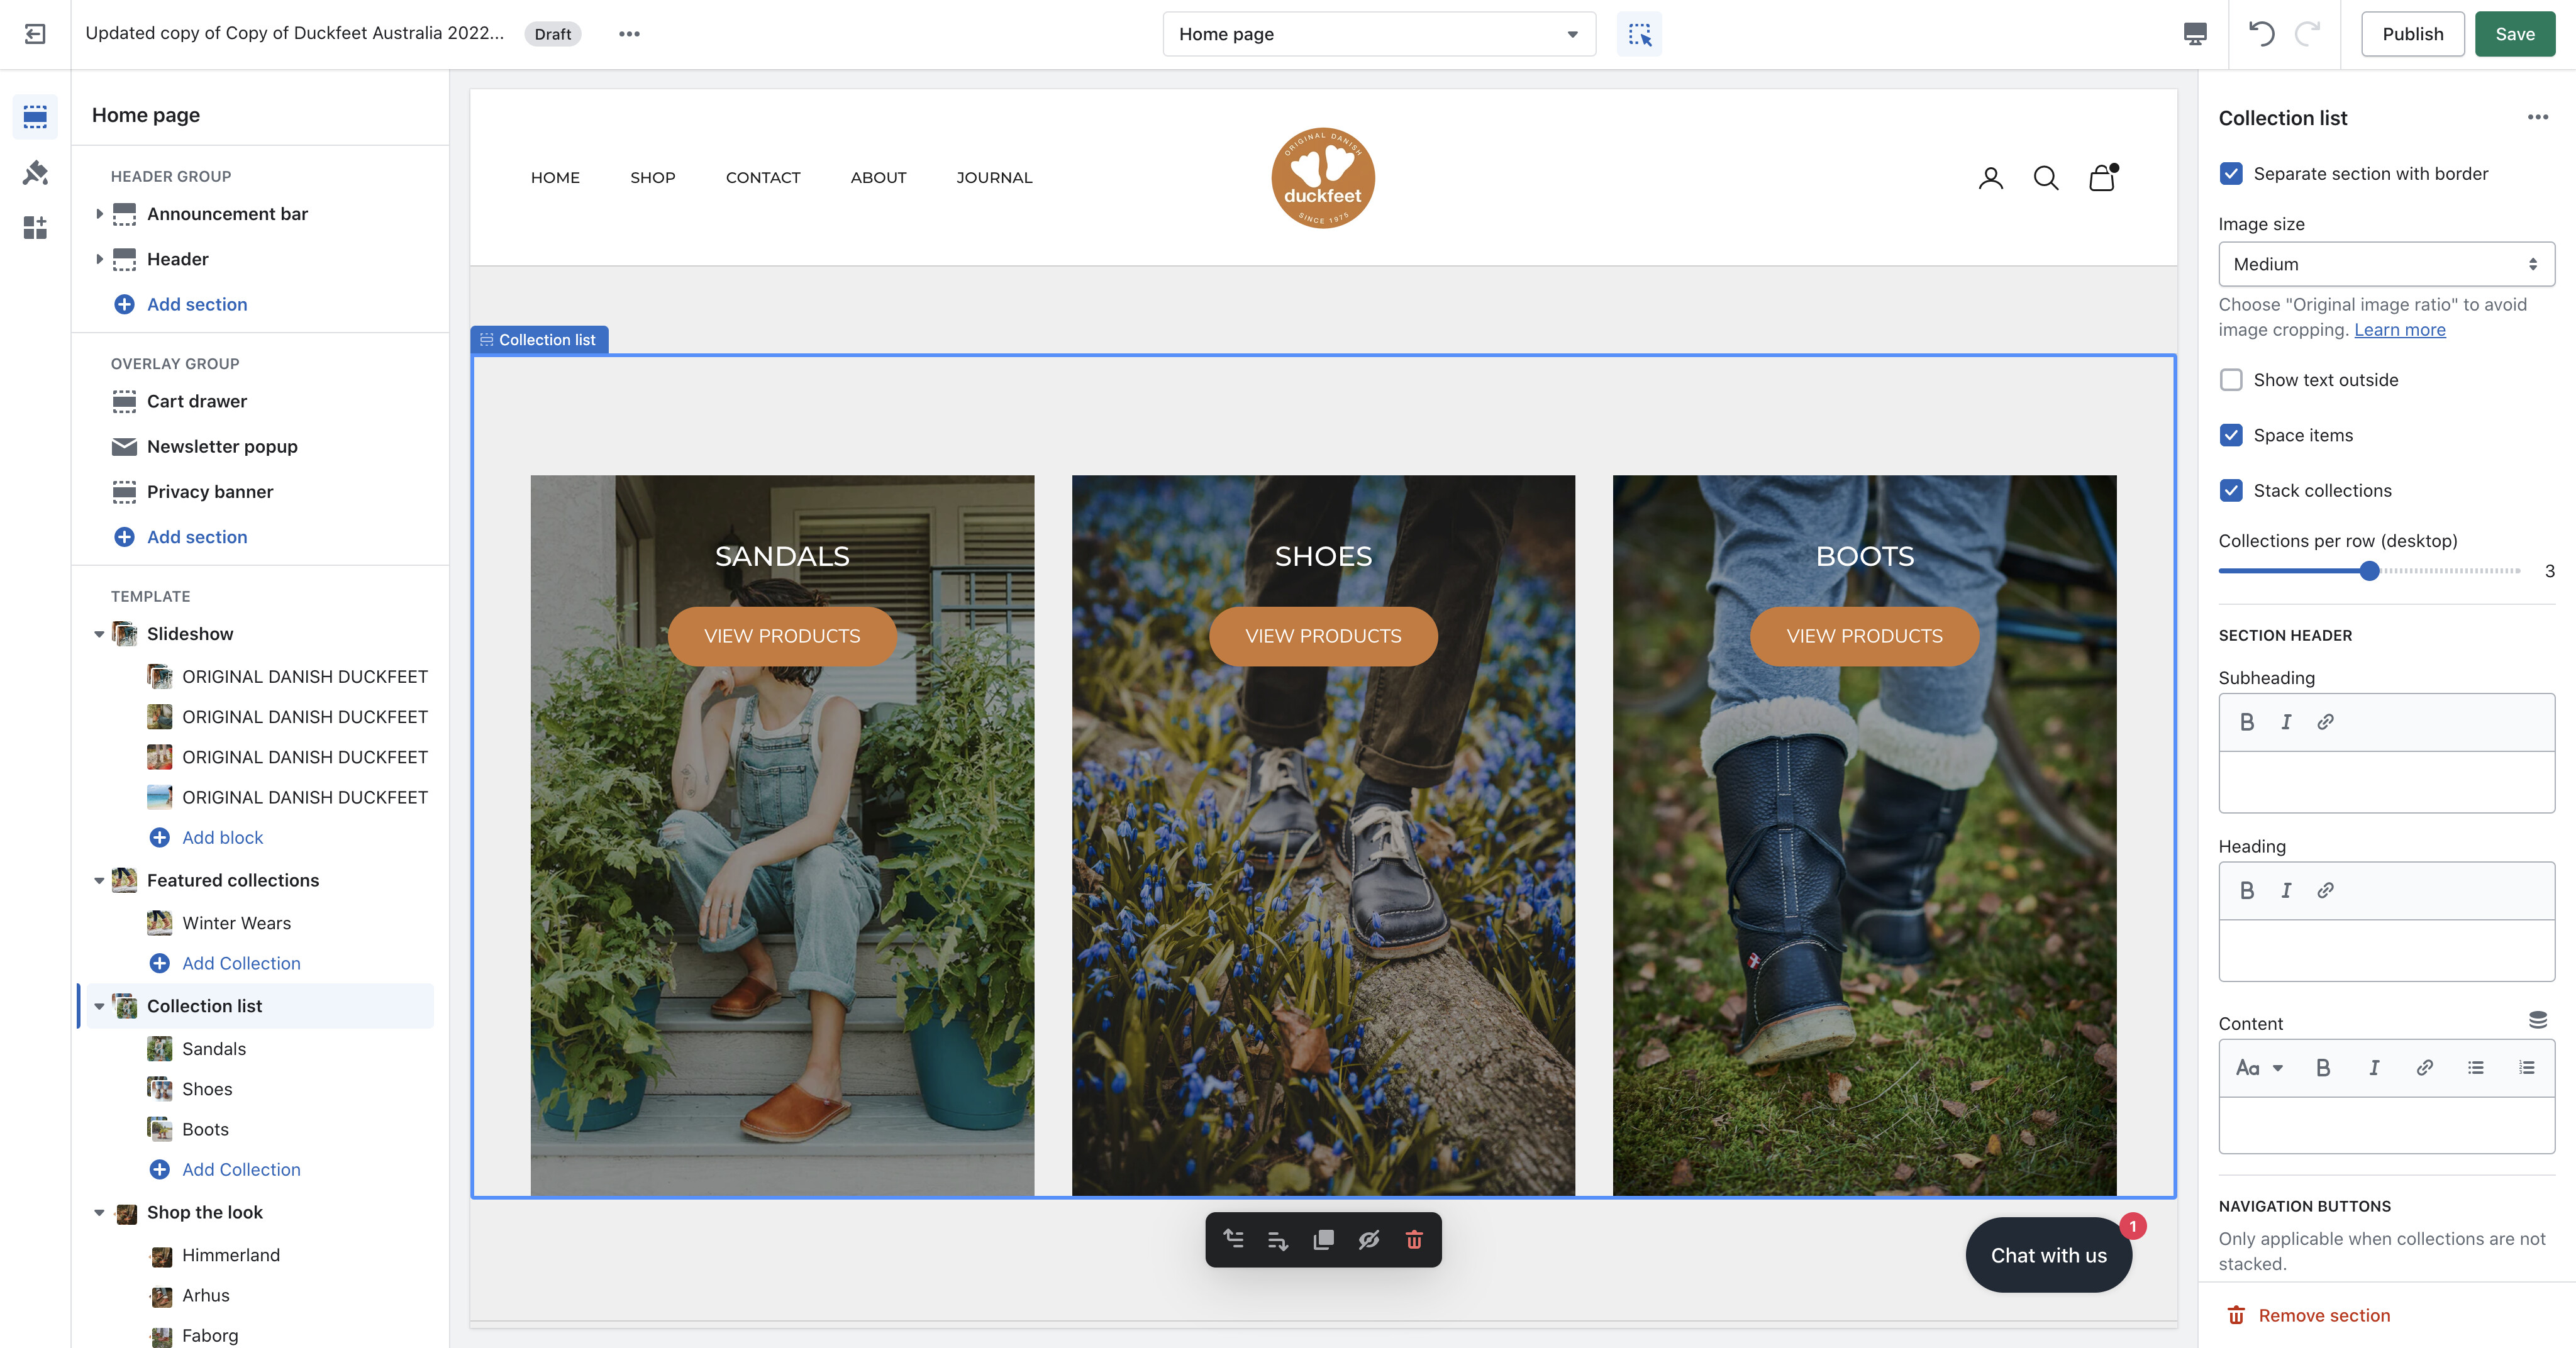Enable Show text outside checkbox
2576x1348 pixels.
pos(2231,380)
